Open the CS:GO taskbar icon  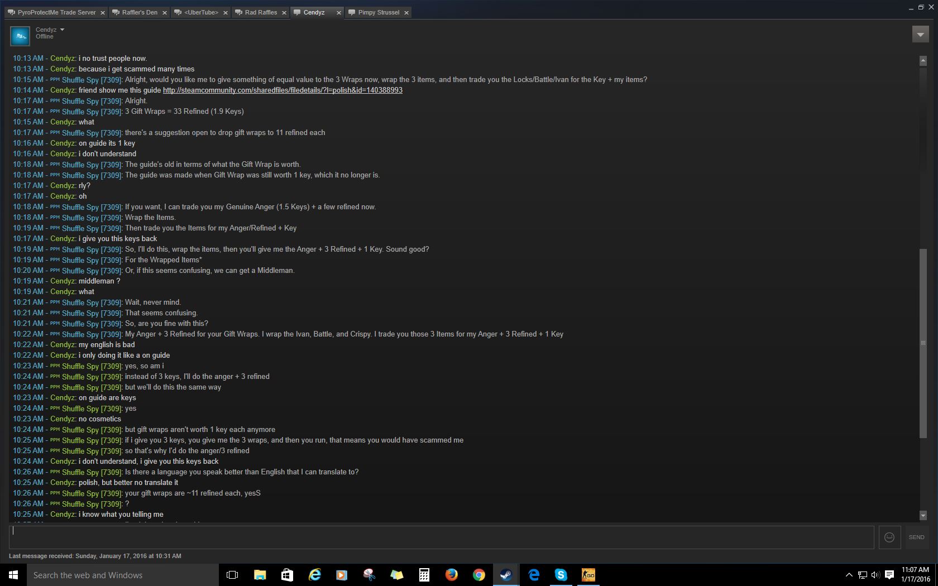point(588,575)
